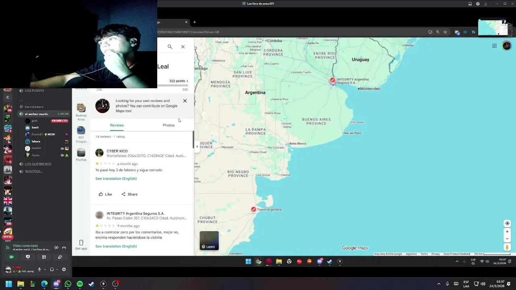Switch to the Reviews tab

pyautogui.click(x=117, y=125)
